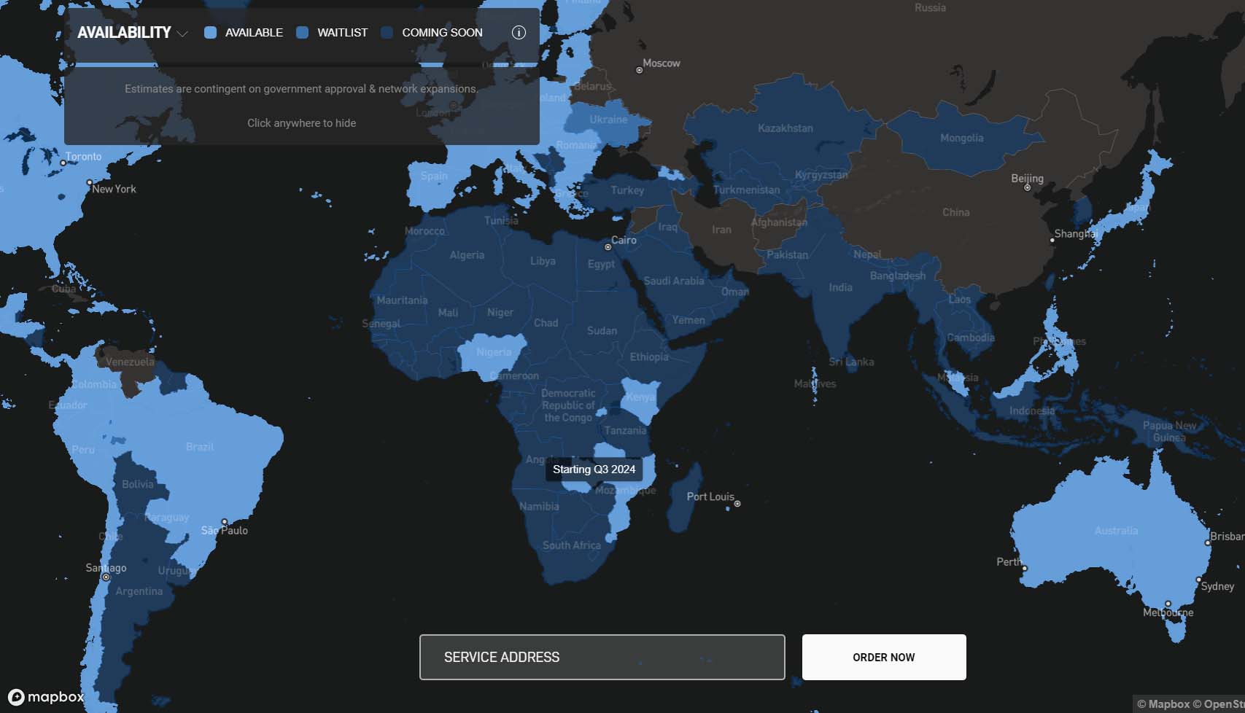This screenshot has width=1245, height=713.
Task: Collapse the Availability chevron arrow
Action: pyautogui.click(x=182, y=34)
